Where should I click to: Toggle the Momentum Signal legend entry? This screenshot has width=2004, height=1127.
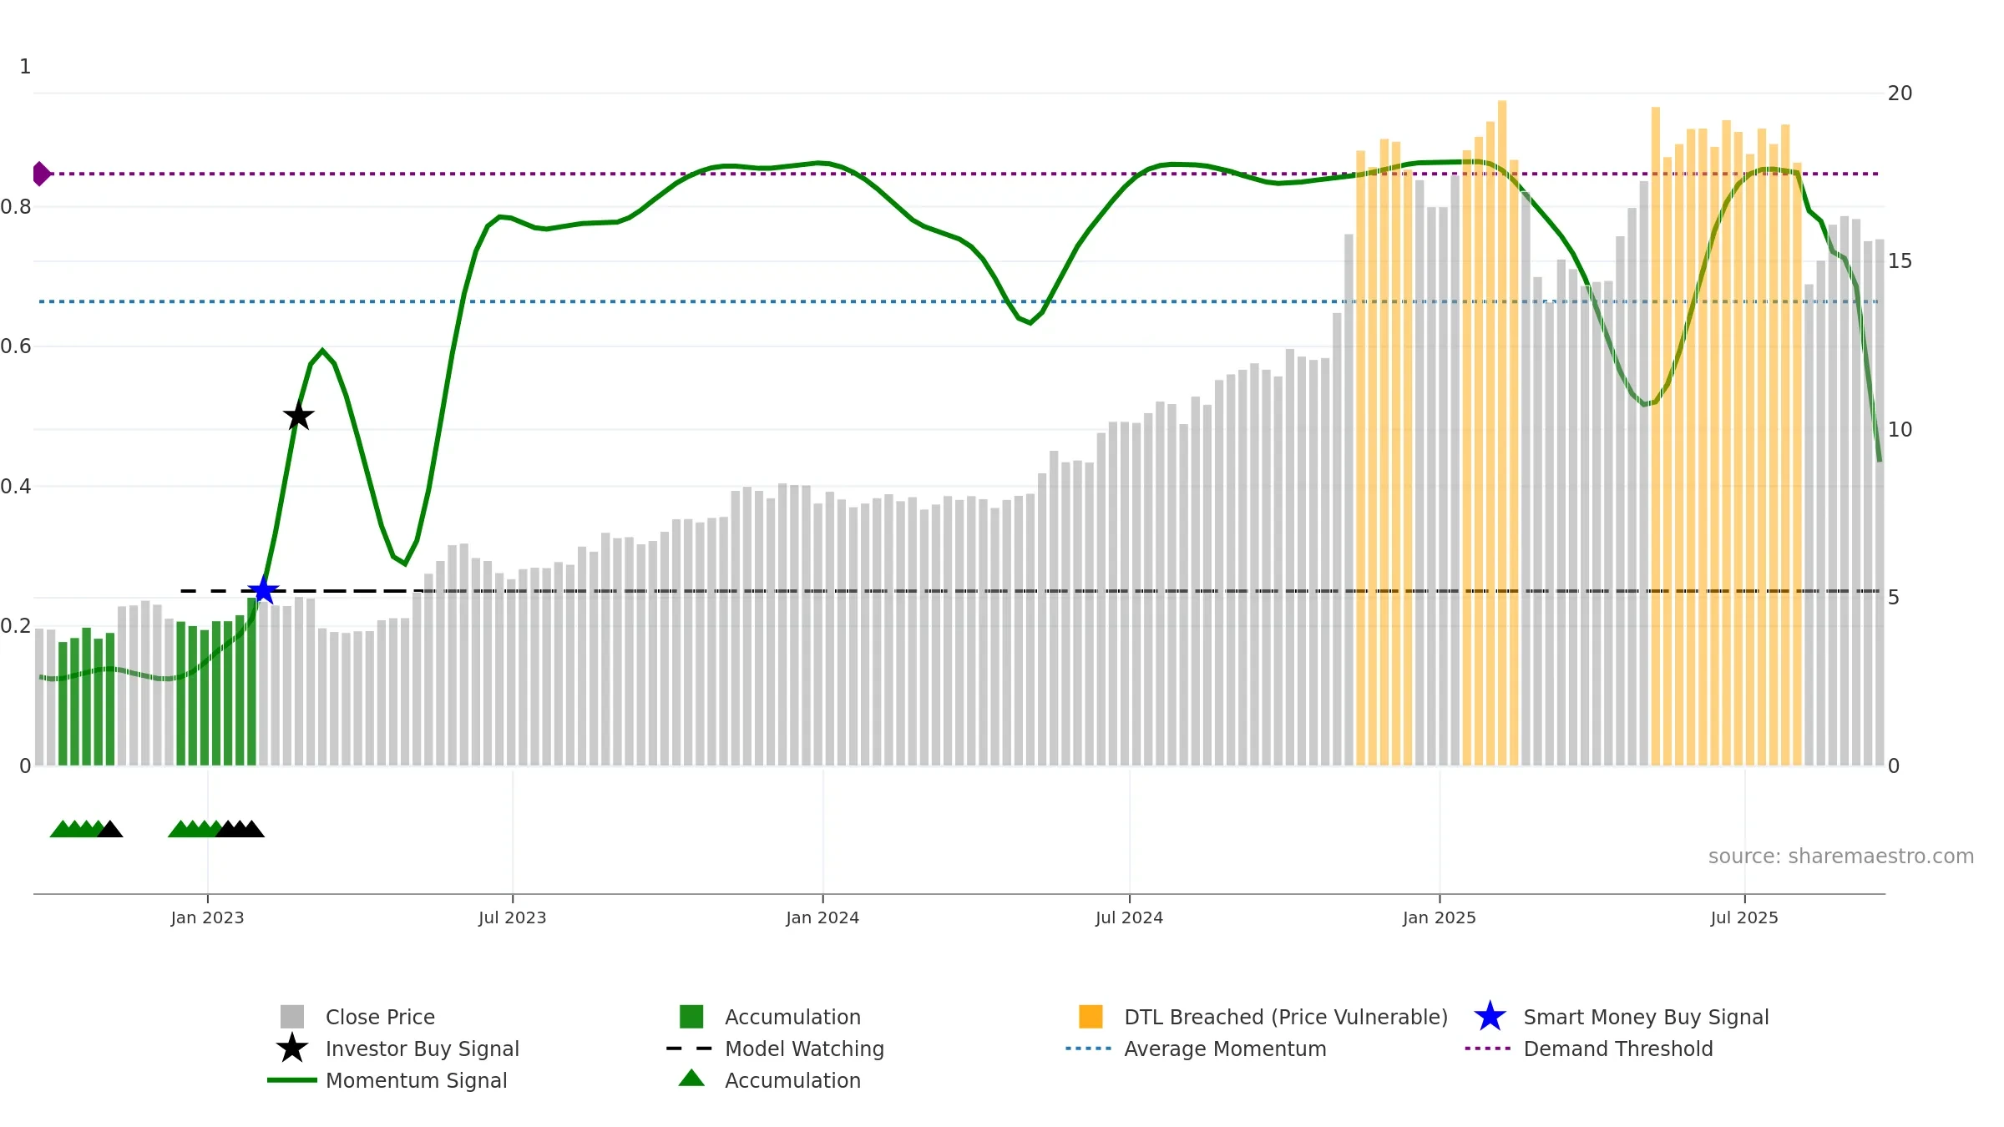click(416, 1080)
